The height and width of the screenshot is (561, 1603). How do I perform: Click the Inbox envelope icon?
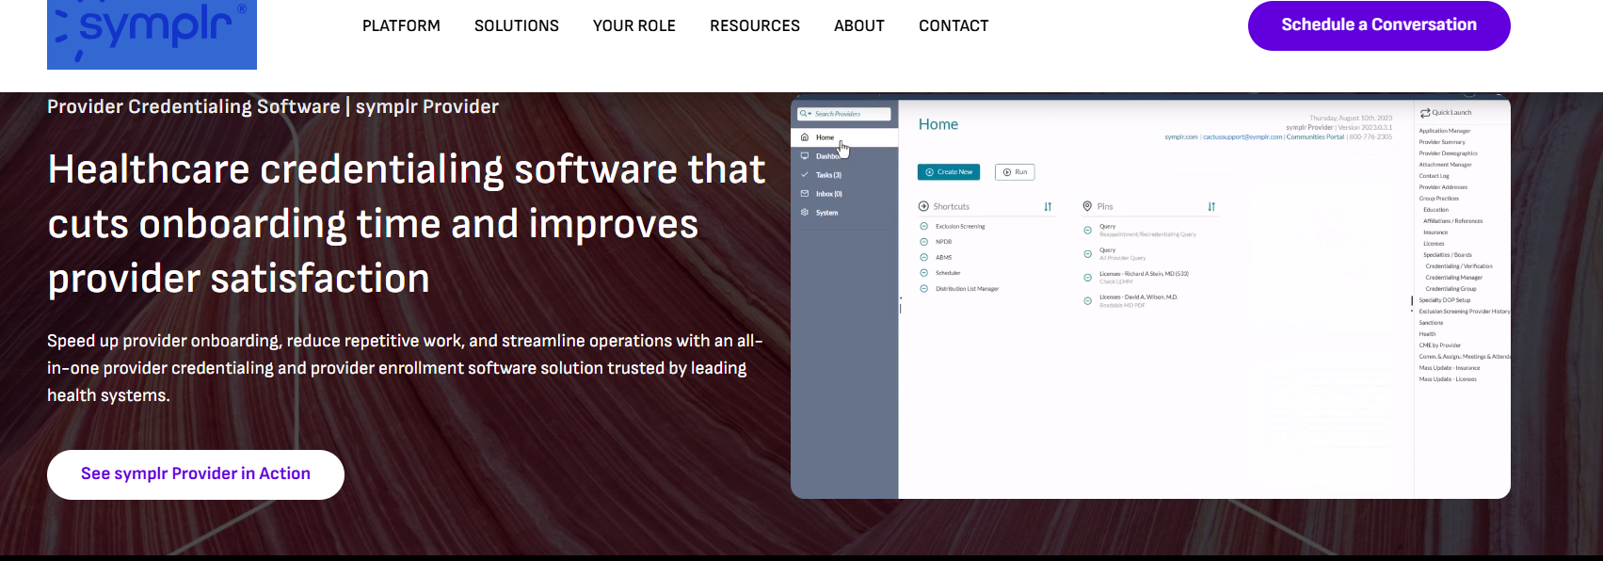click(804, 194)
